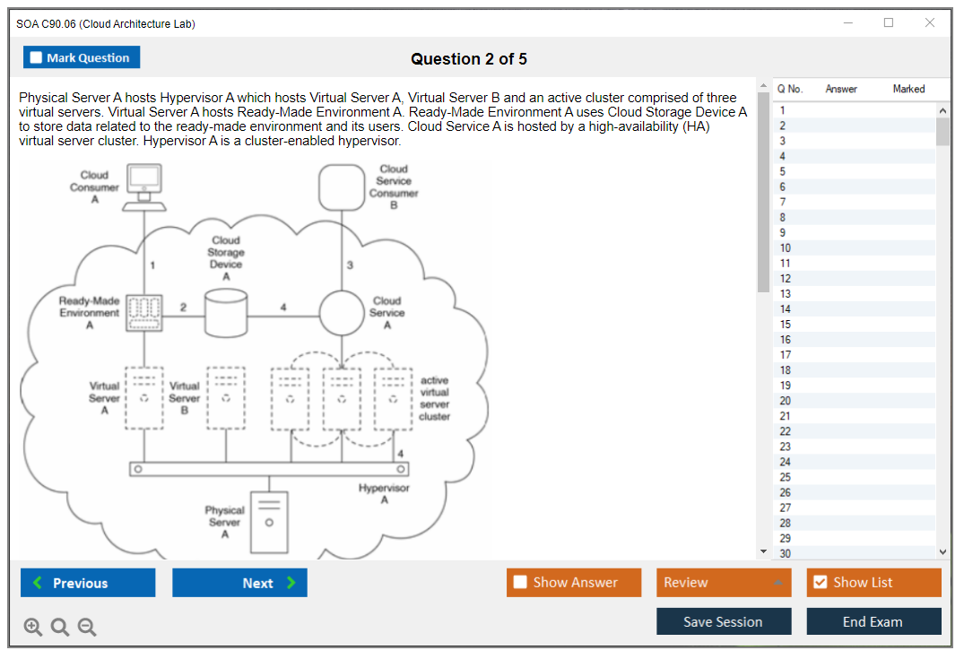Reset zoom with the middle magnifier icon
Image resolution: width=964 pixels, height=659 pixels.
coord(60,628)
